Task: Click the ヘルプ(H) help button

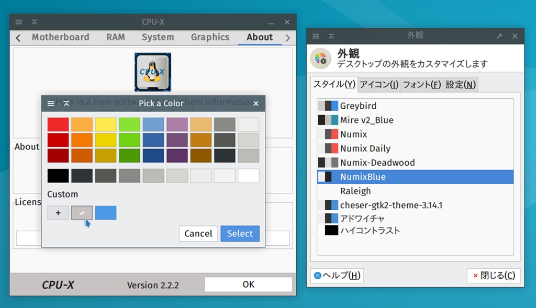Action: tap(337, 276)
